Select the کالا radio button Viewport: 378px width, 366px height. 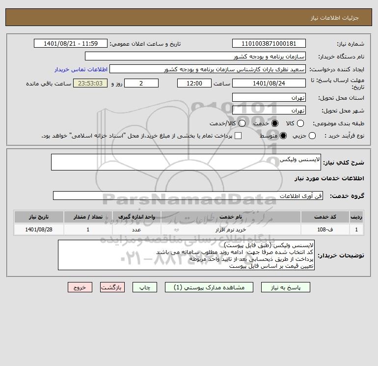tap(300, 123)
